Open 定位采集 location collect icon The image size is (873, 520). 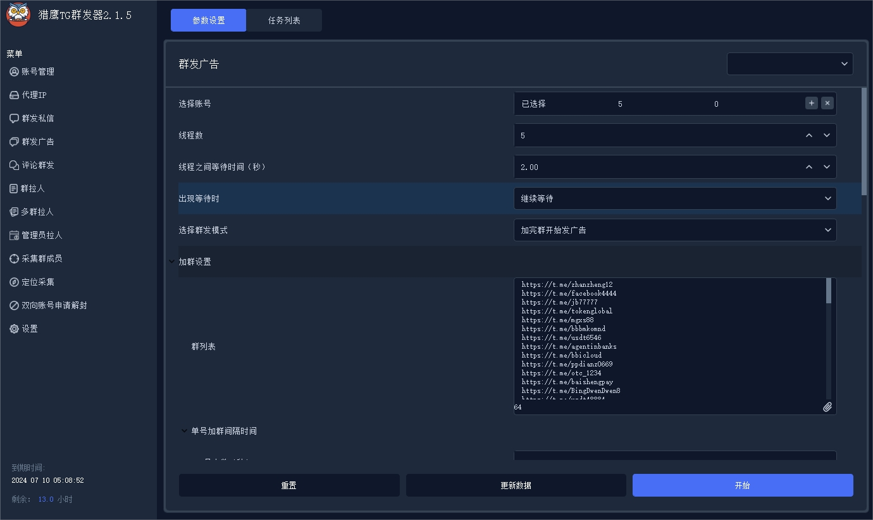tap(14, 282)
